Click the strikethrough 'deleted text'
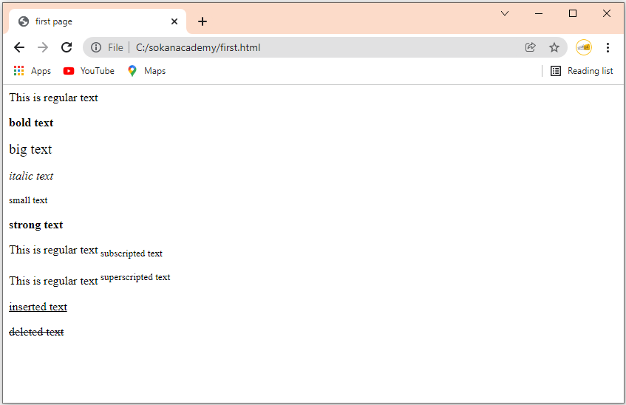The image size is (626, 405). point(36,332)
